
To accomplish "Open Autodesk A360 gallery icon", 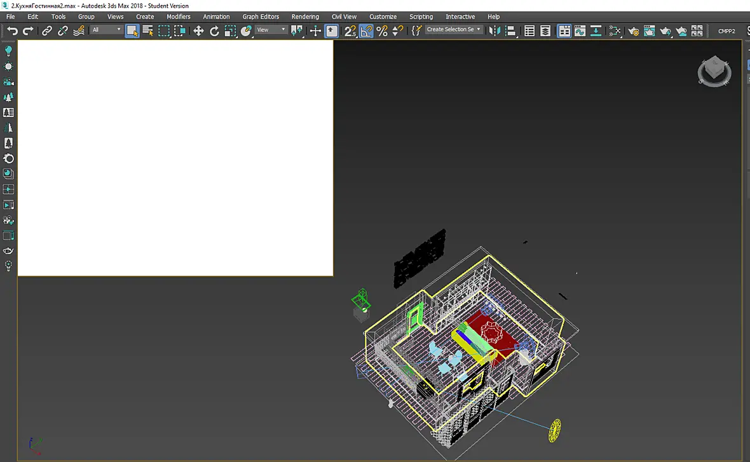I will pyautogui.click(x=697, y=31).
